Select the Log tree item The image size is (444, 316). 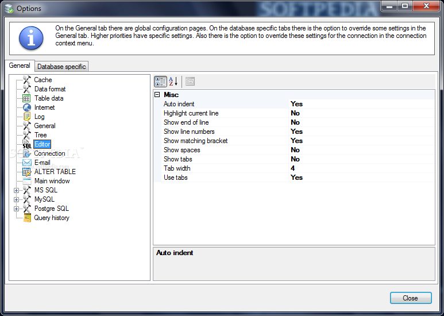tap(40, 117)
